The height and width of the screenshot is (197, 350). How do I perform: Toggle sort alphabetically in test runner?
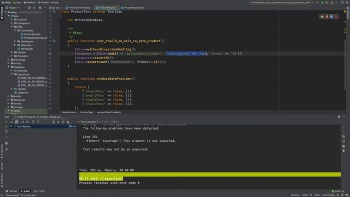[22, 122]
